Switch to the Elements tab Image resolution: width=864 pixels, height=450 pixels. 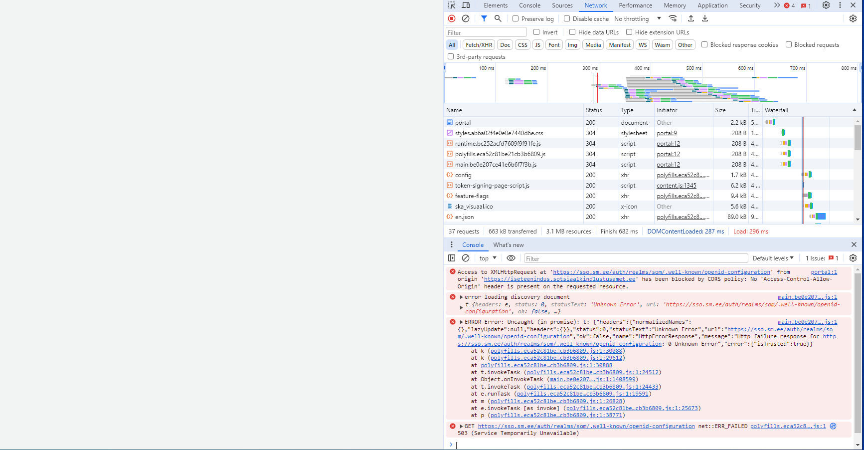point(496,5)
